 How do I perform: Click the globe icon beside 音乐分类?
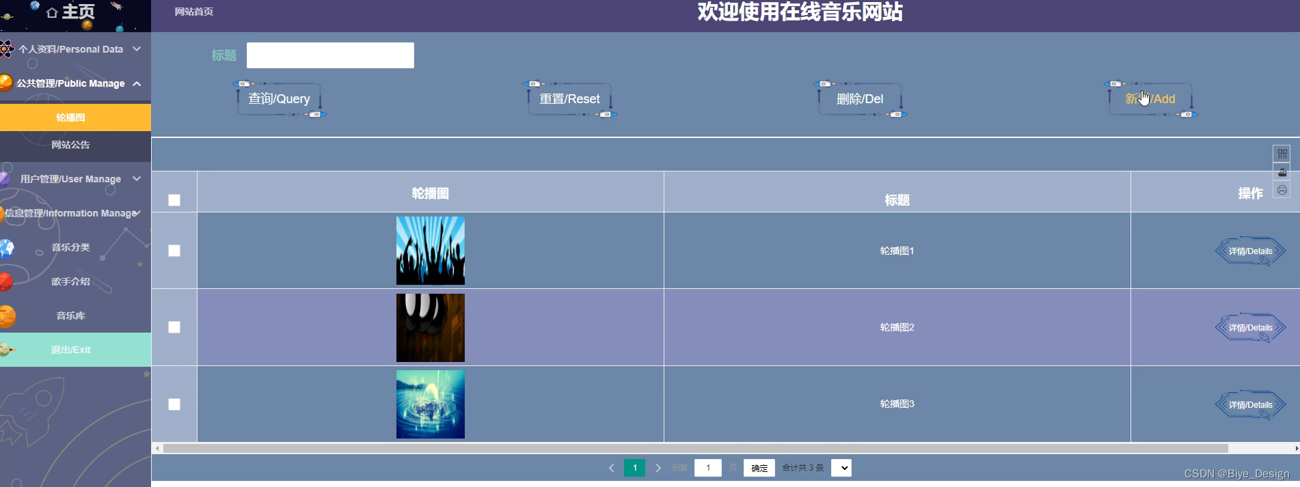(7, 247)
